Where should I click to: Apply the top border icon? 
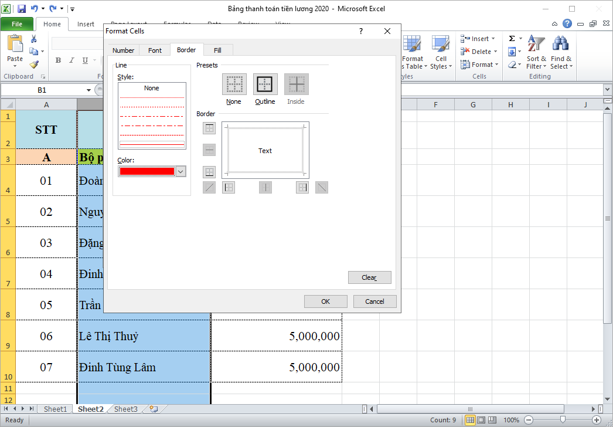pos(209,128)
